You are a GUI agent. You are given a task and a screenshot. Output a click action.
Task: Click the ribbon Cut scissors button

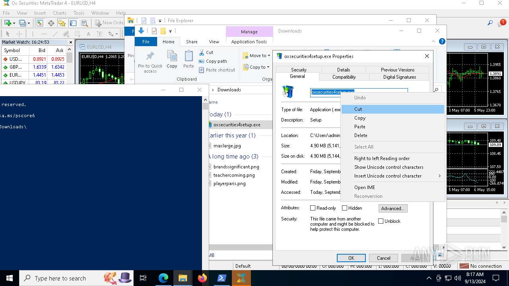206,52
